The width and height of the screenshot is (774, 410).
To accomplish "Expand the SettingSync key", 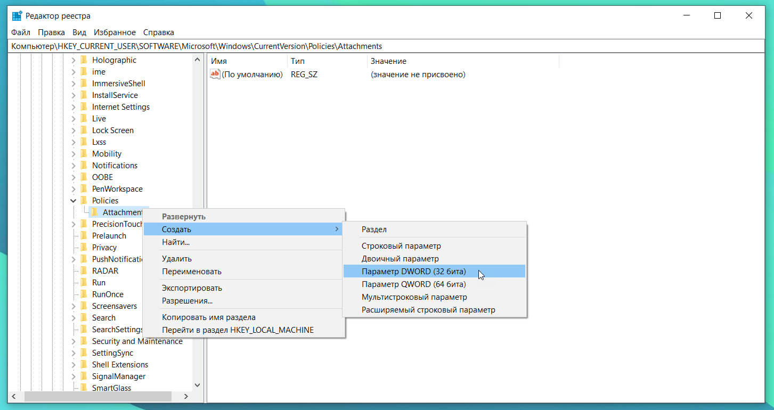I will 74,353.
